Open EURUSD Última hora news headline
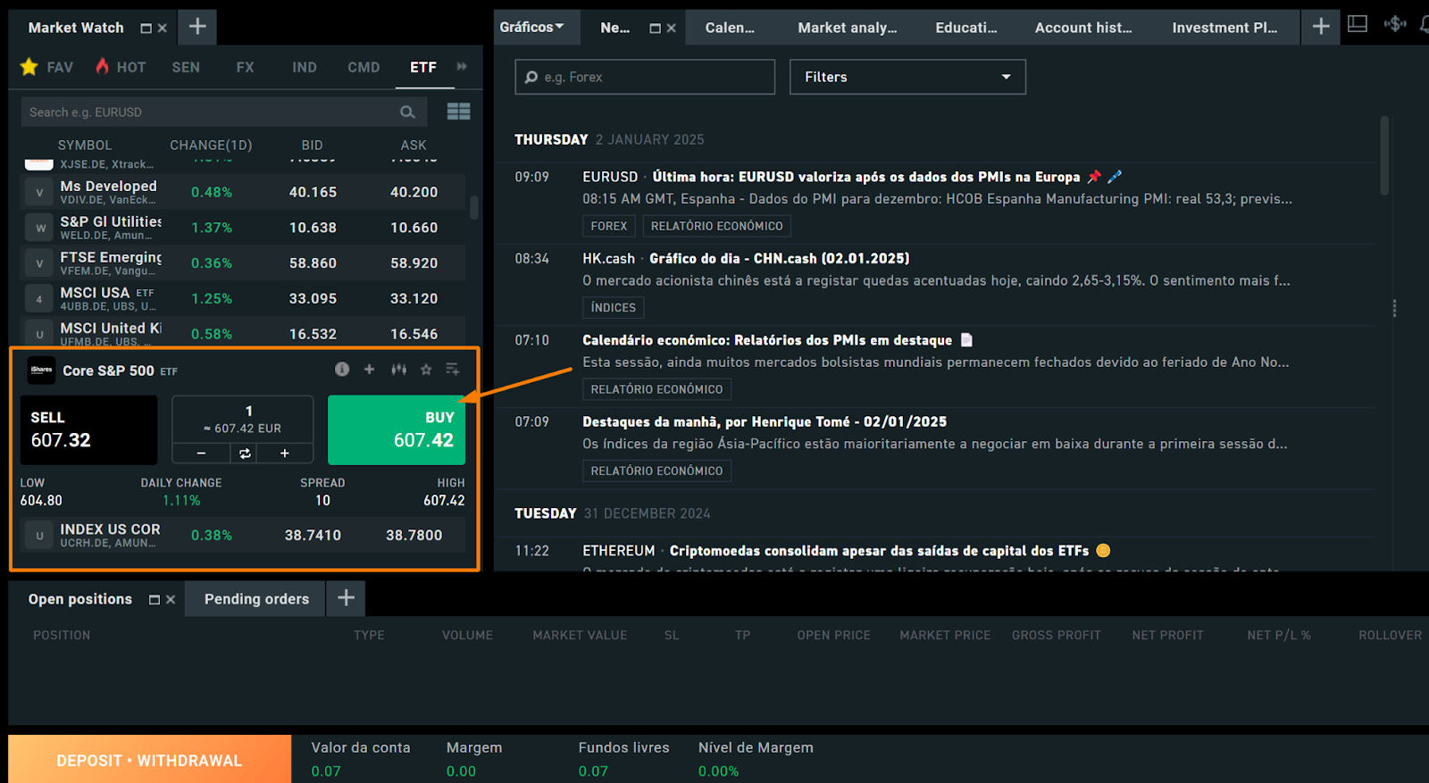The width and height of the screenshot is (1429, 783). click(x=865, y=177)
